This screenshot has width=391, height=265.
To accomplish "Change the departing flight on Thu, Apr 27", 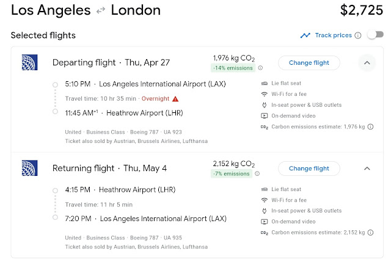I will (x=309, y=62).
